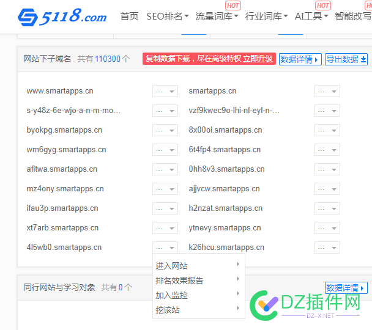Screen dimensions: 372x330
Task: Click subdomain 6t4fp4.smartapps.cn
Action: click(225, 150)
